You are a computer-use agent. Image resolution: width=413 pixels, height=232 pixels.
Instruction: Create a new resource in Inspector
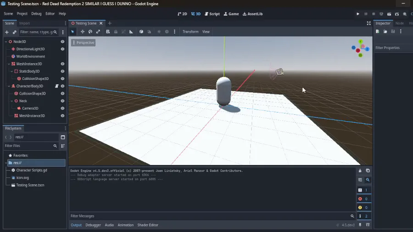pyautogui.click(x=378, y=32)
